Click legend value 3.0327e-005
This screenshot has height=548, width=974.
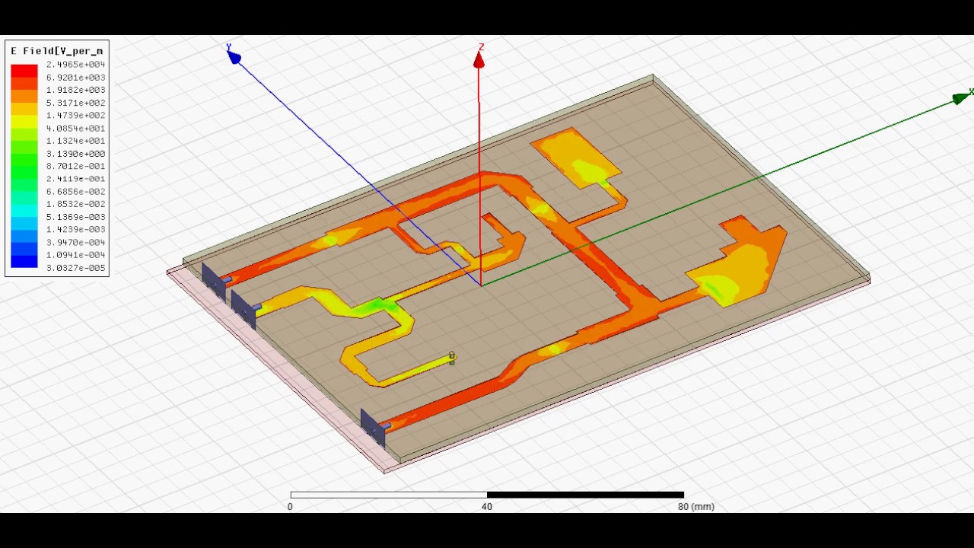75,268
